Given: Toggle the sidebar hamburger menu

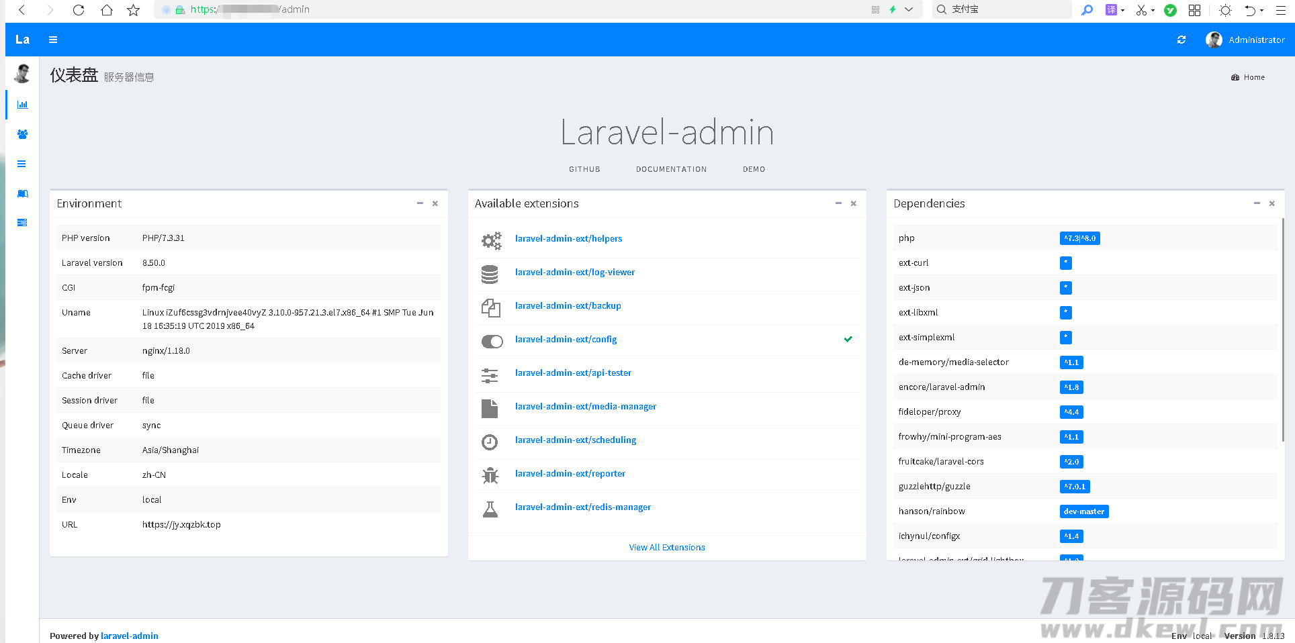Looking at the screenshot, I should (x=53, y=40).
